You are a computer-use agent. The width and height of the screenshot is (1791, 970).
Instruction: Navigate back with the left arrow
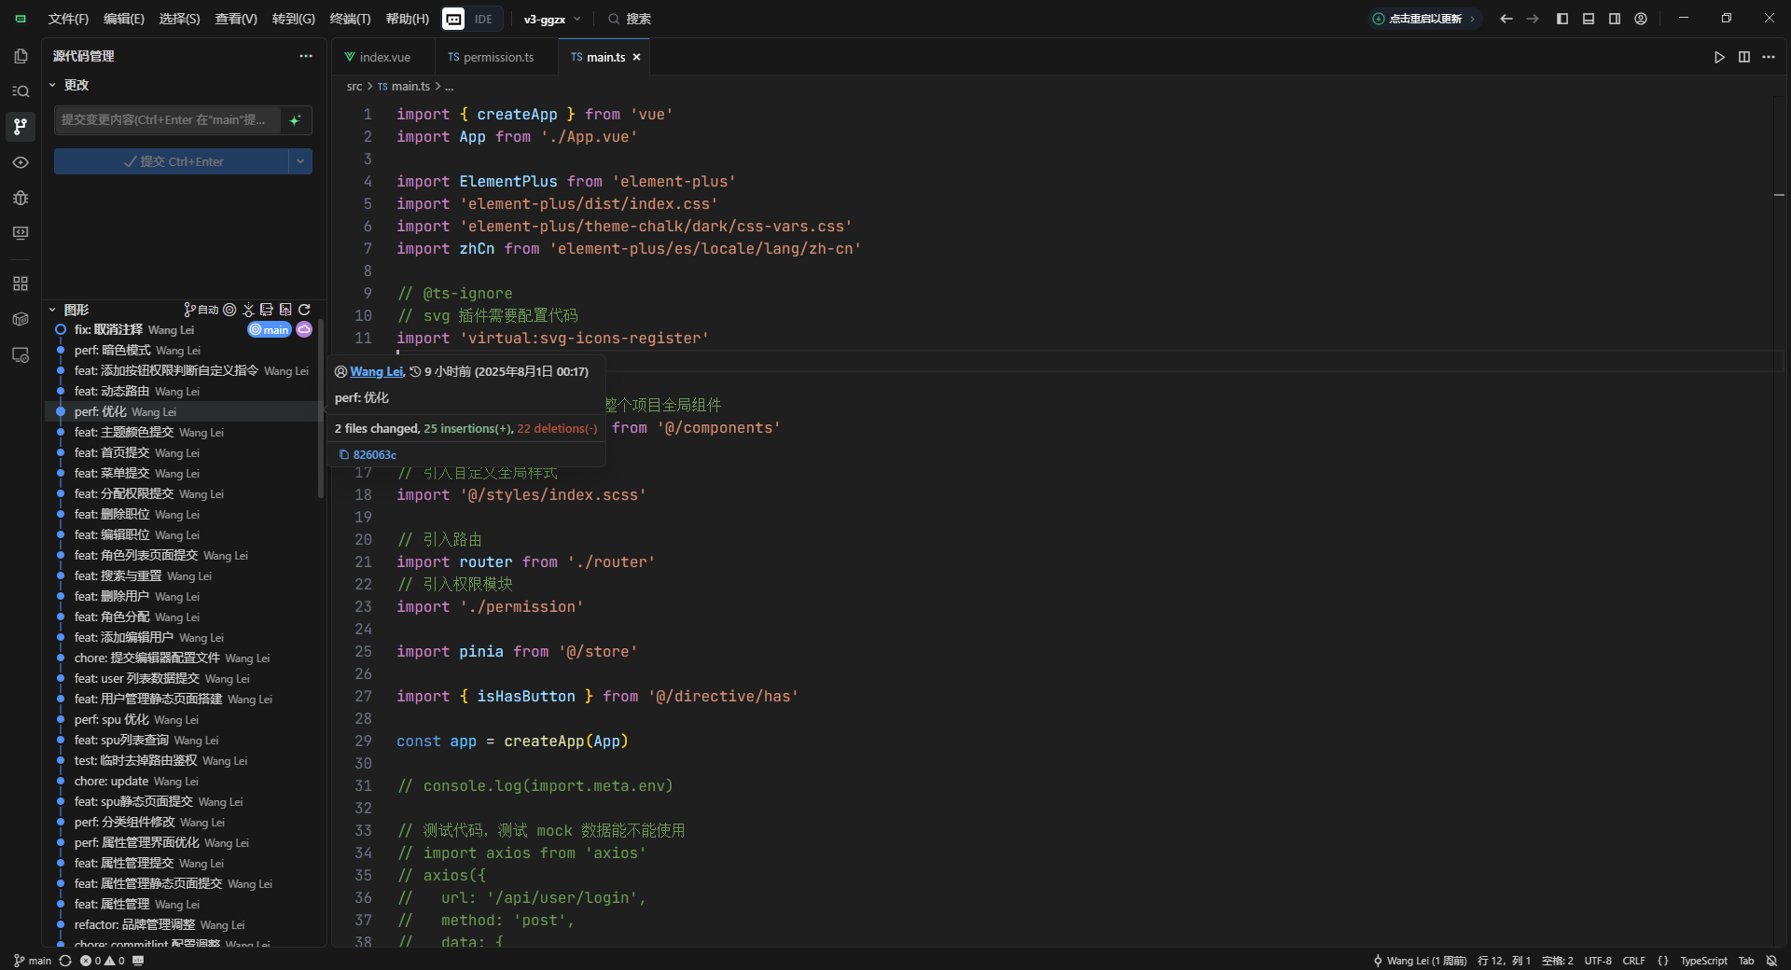[x=1506, y=19]
